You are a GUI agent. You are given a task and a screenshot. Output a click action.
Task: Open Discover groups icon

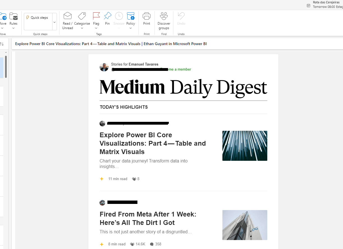click(x=164, y=16)
